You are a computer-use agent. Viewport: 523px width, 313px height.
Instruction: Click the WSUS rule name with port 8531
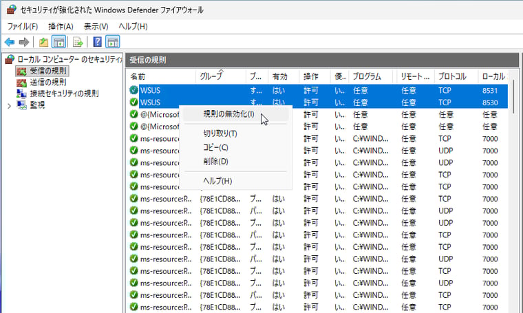click(150, 90)
